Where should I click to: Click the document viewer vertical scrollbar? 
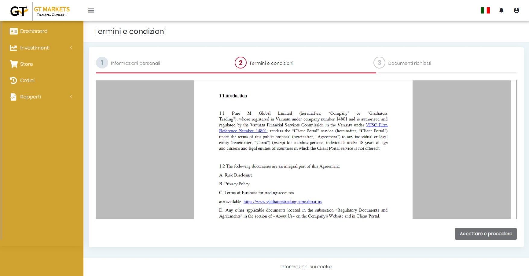pos(513,150)
